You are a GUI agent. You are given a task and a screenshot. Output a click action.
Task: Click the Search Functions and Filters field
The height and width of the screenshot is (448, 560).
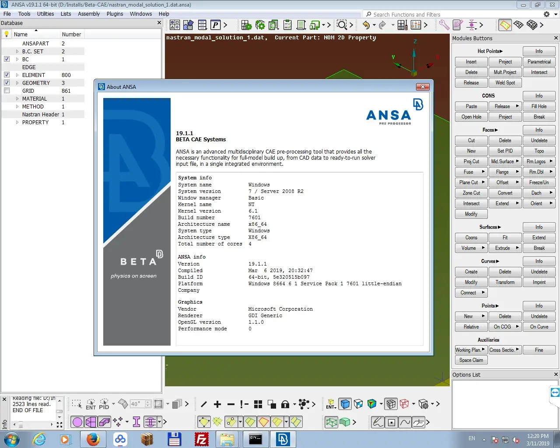(453, 14)
